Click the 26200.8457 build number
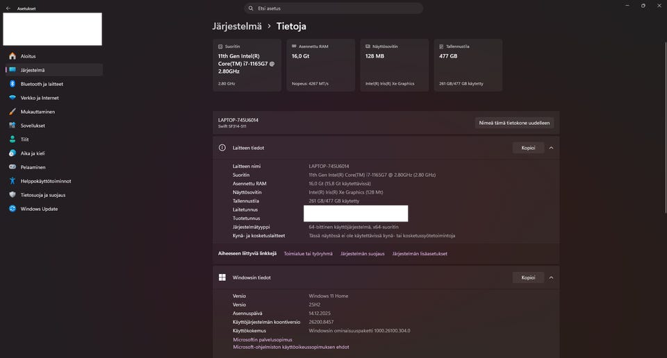667x358 pixels. click(321, 322)
